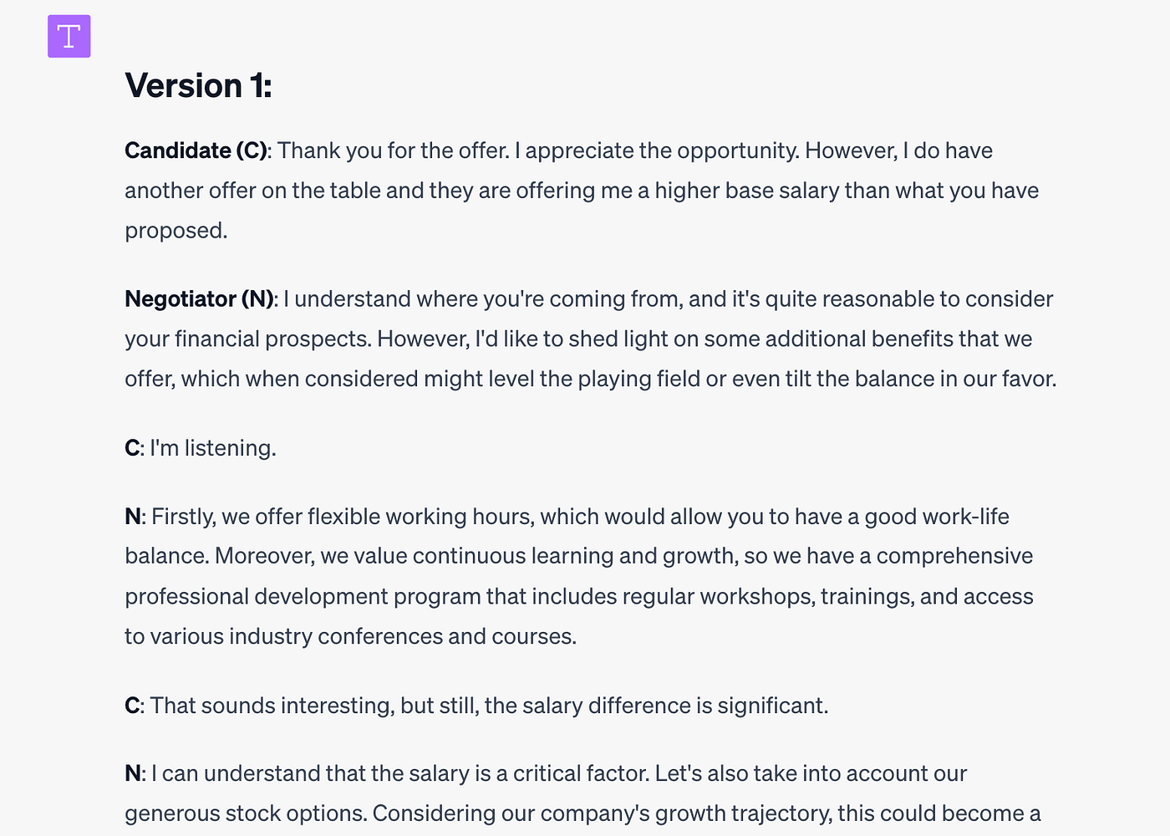Screen dimensions: 1170x836
Task: Click the word "proposed." in candidate's message
Action: pos(176,231)
